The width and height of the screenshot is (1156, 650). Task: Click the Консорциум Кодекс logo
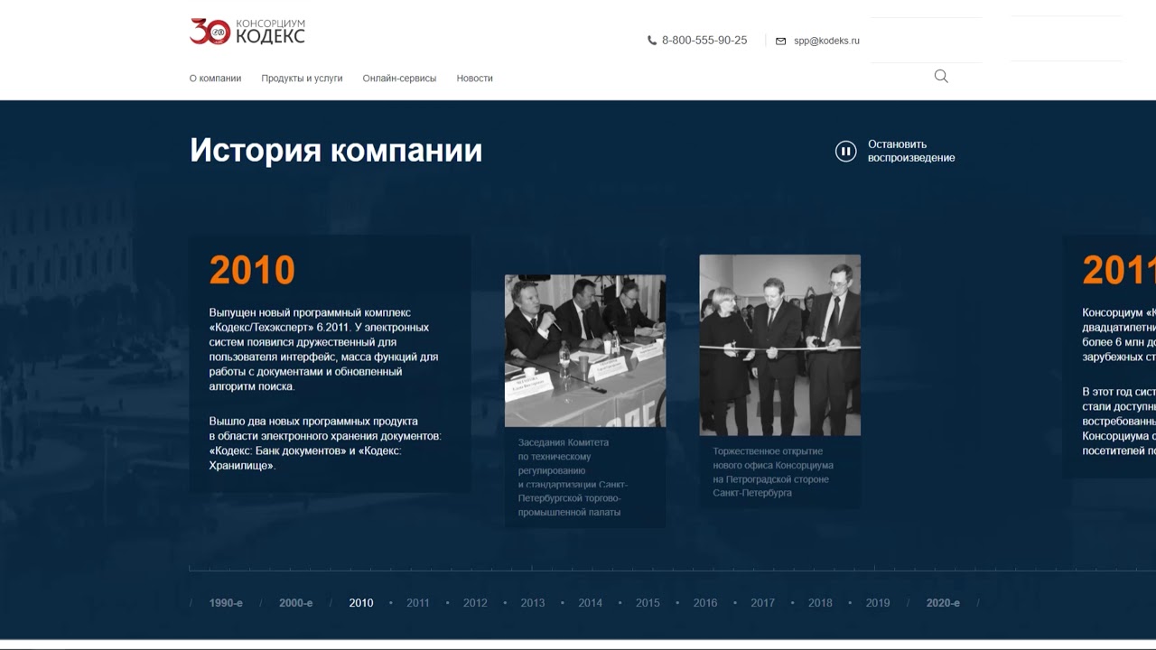247,32
